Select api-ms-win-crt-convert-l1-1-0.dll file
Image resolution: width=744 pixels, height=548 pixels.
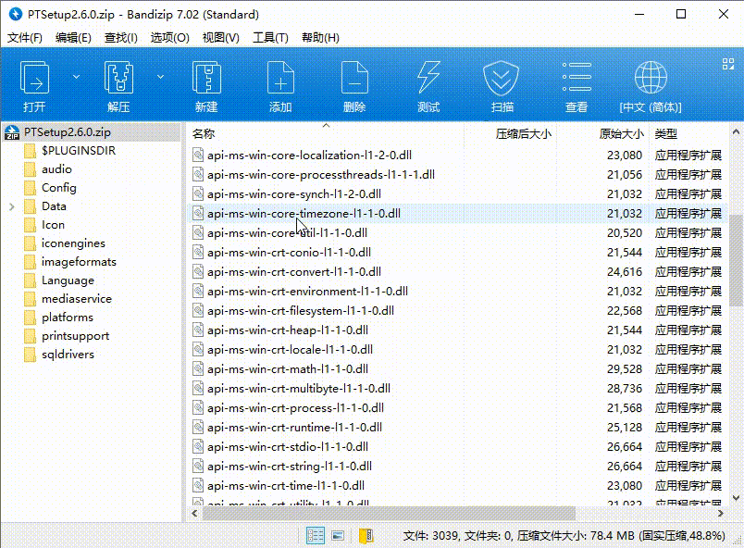[x=294, y=272]
